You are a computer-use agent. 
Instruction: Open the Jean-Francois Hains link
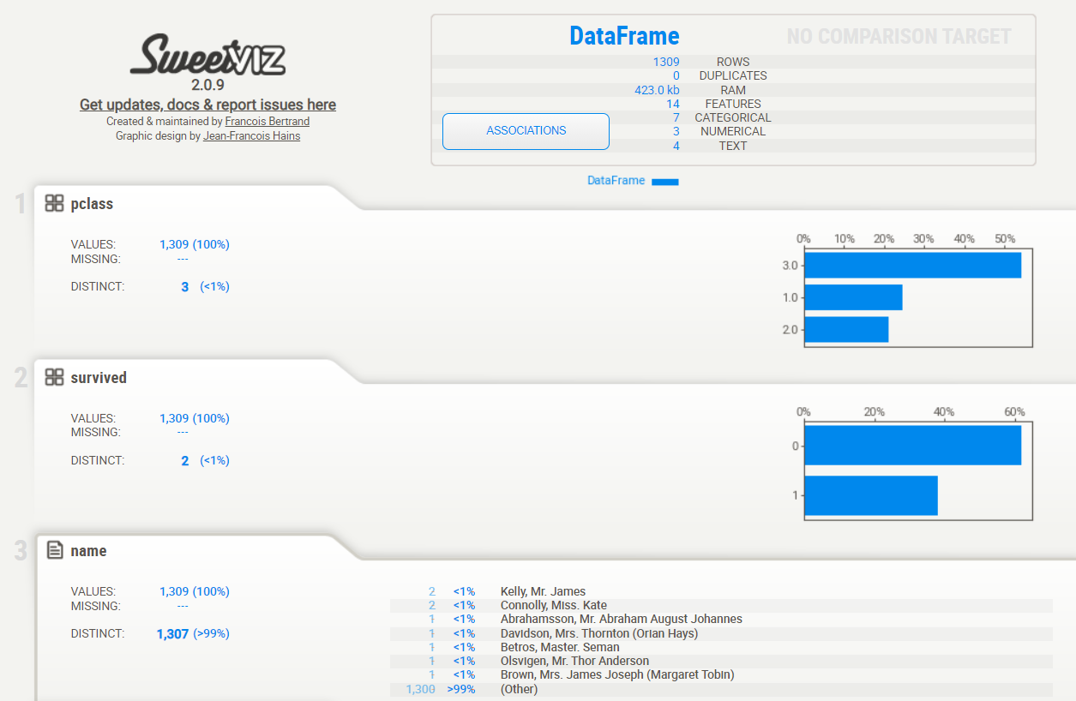point(251,135)
